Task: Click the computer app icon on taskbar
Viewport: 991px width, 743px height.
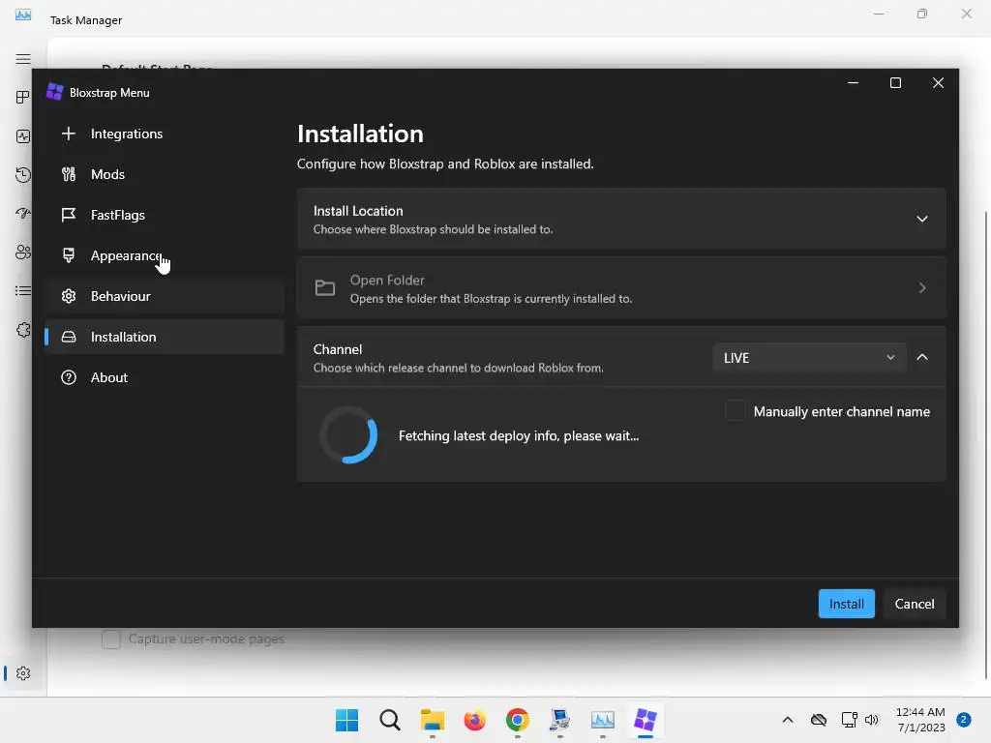Action: 560,720
